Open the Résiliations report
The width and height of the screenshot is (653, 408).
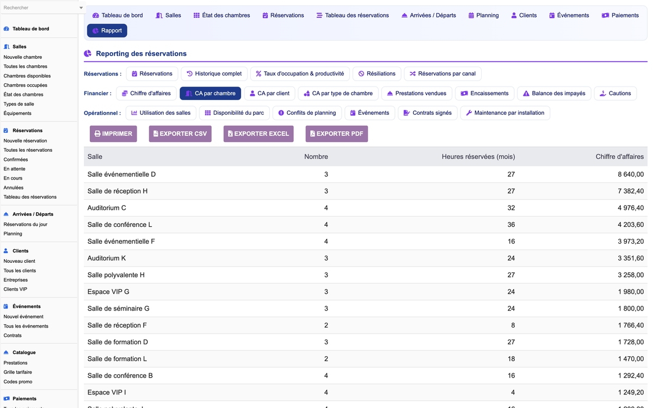(x=377, y=73)
